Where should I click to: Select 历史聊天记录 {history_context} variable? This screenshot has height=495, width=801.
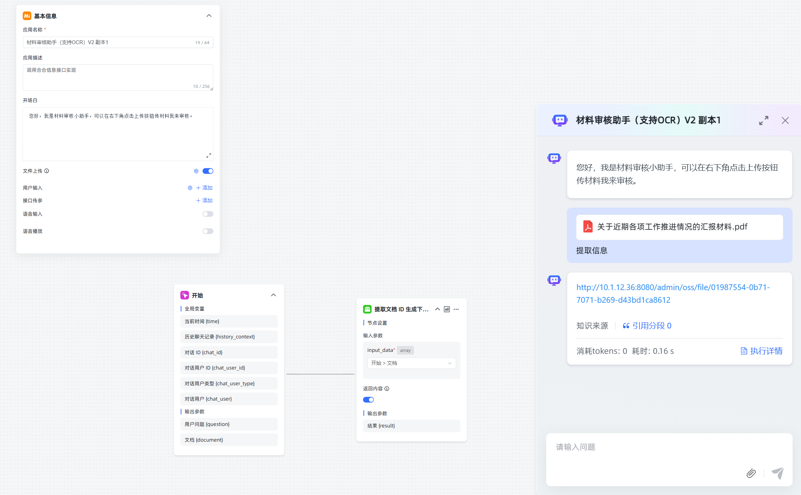click(x=229, y=337)
